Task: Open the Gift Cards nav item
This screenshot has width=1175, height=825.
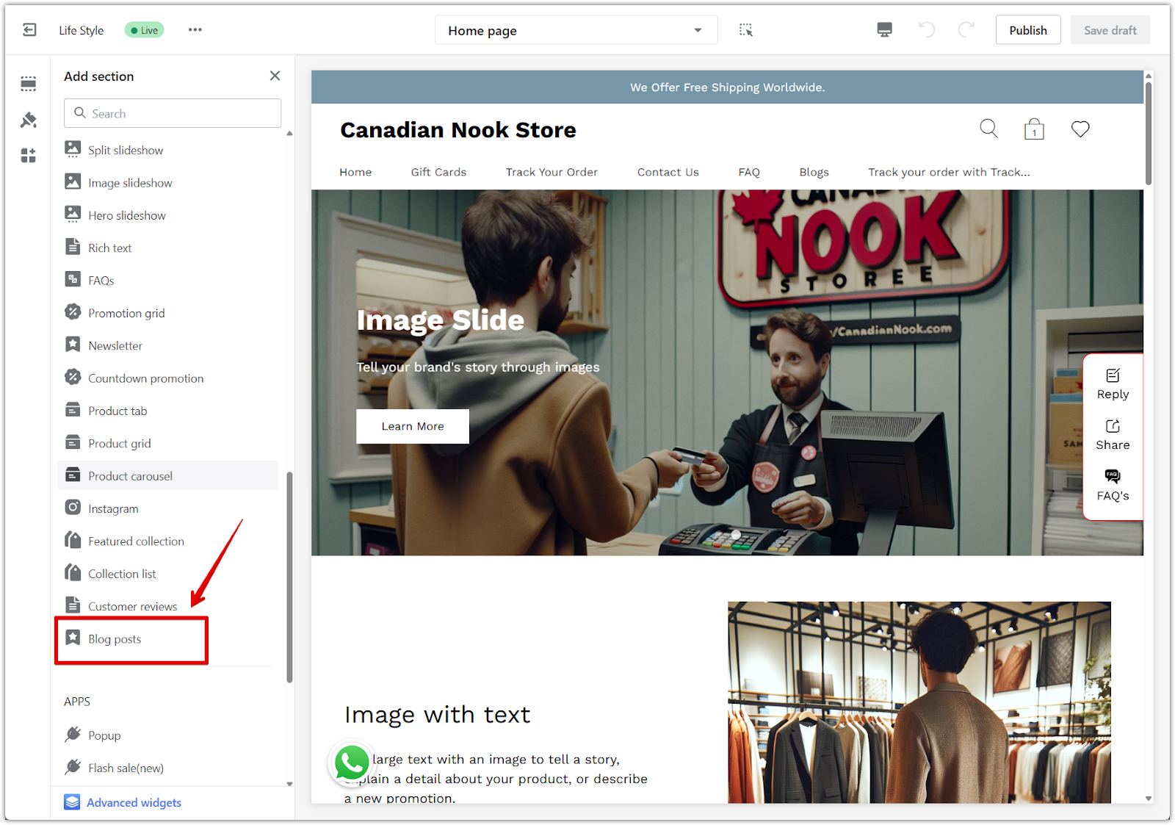Action: click(x=438, y=172)
